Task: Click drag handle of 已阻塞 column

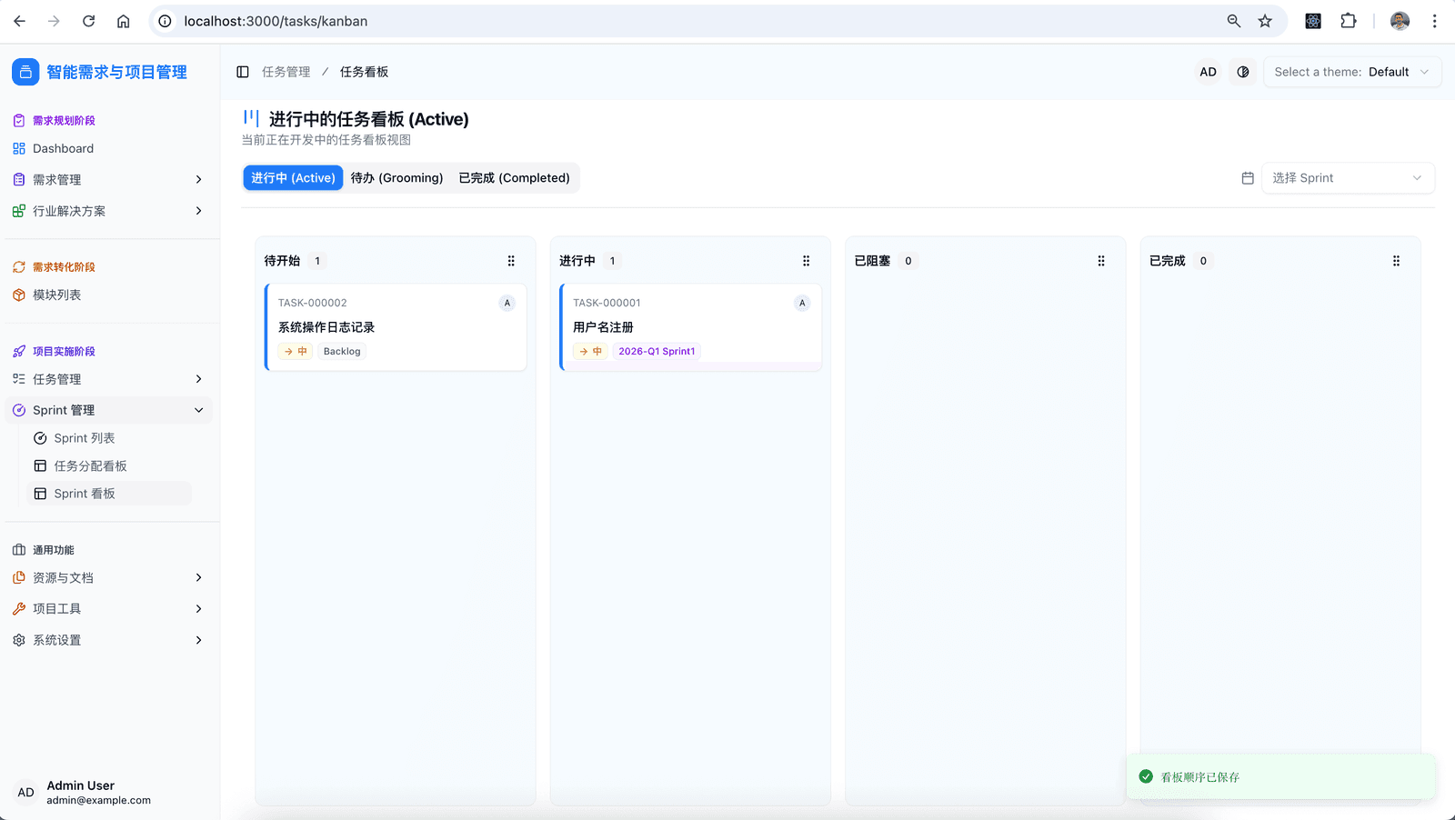Action: click(1101, 261)
